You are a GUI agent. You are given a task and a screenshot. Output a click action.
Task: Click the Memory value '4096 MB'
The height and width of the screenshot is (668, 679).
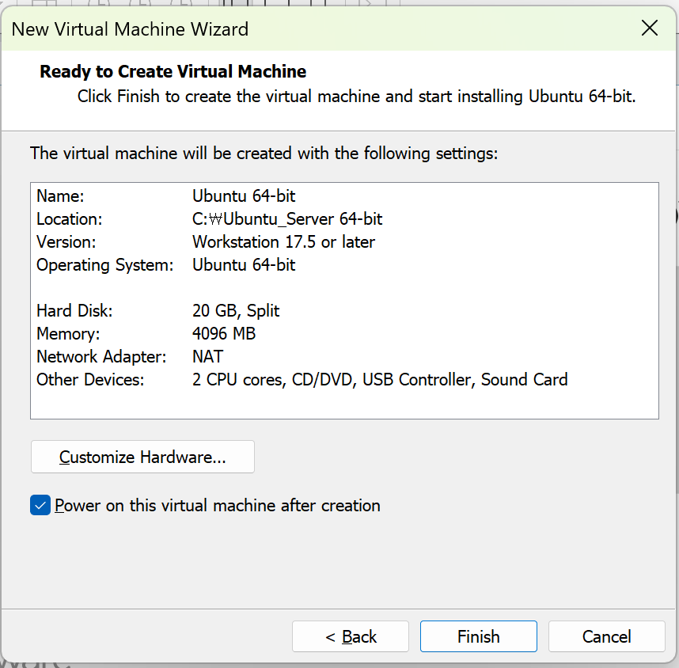pyautogui.click(x=224, y=333)
